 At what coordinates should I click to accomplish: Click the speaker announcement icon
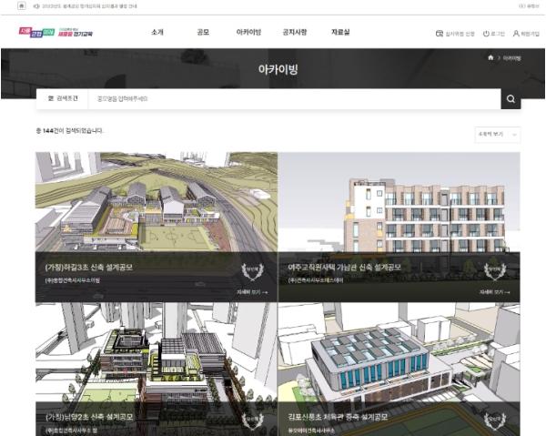[x=35, y=5]
